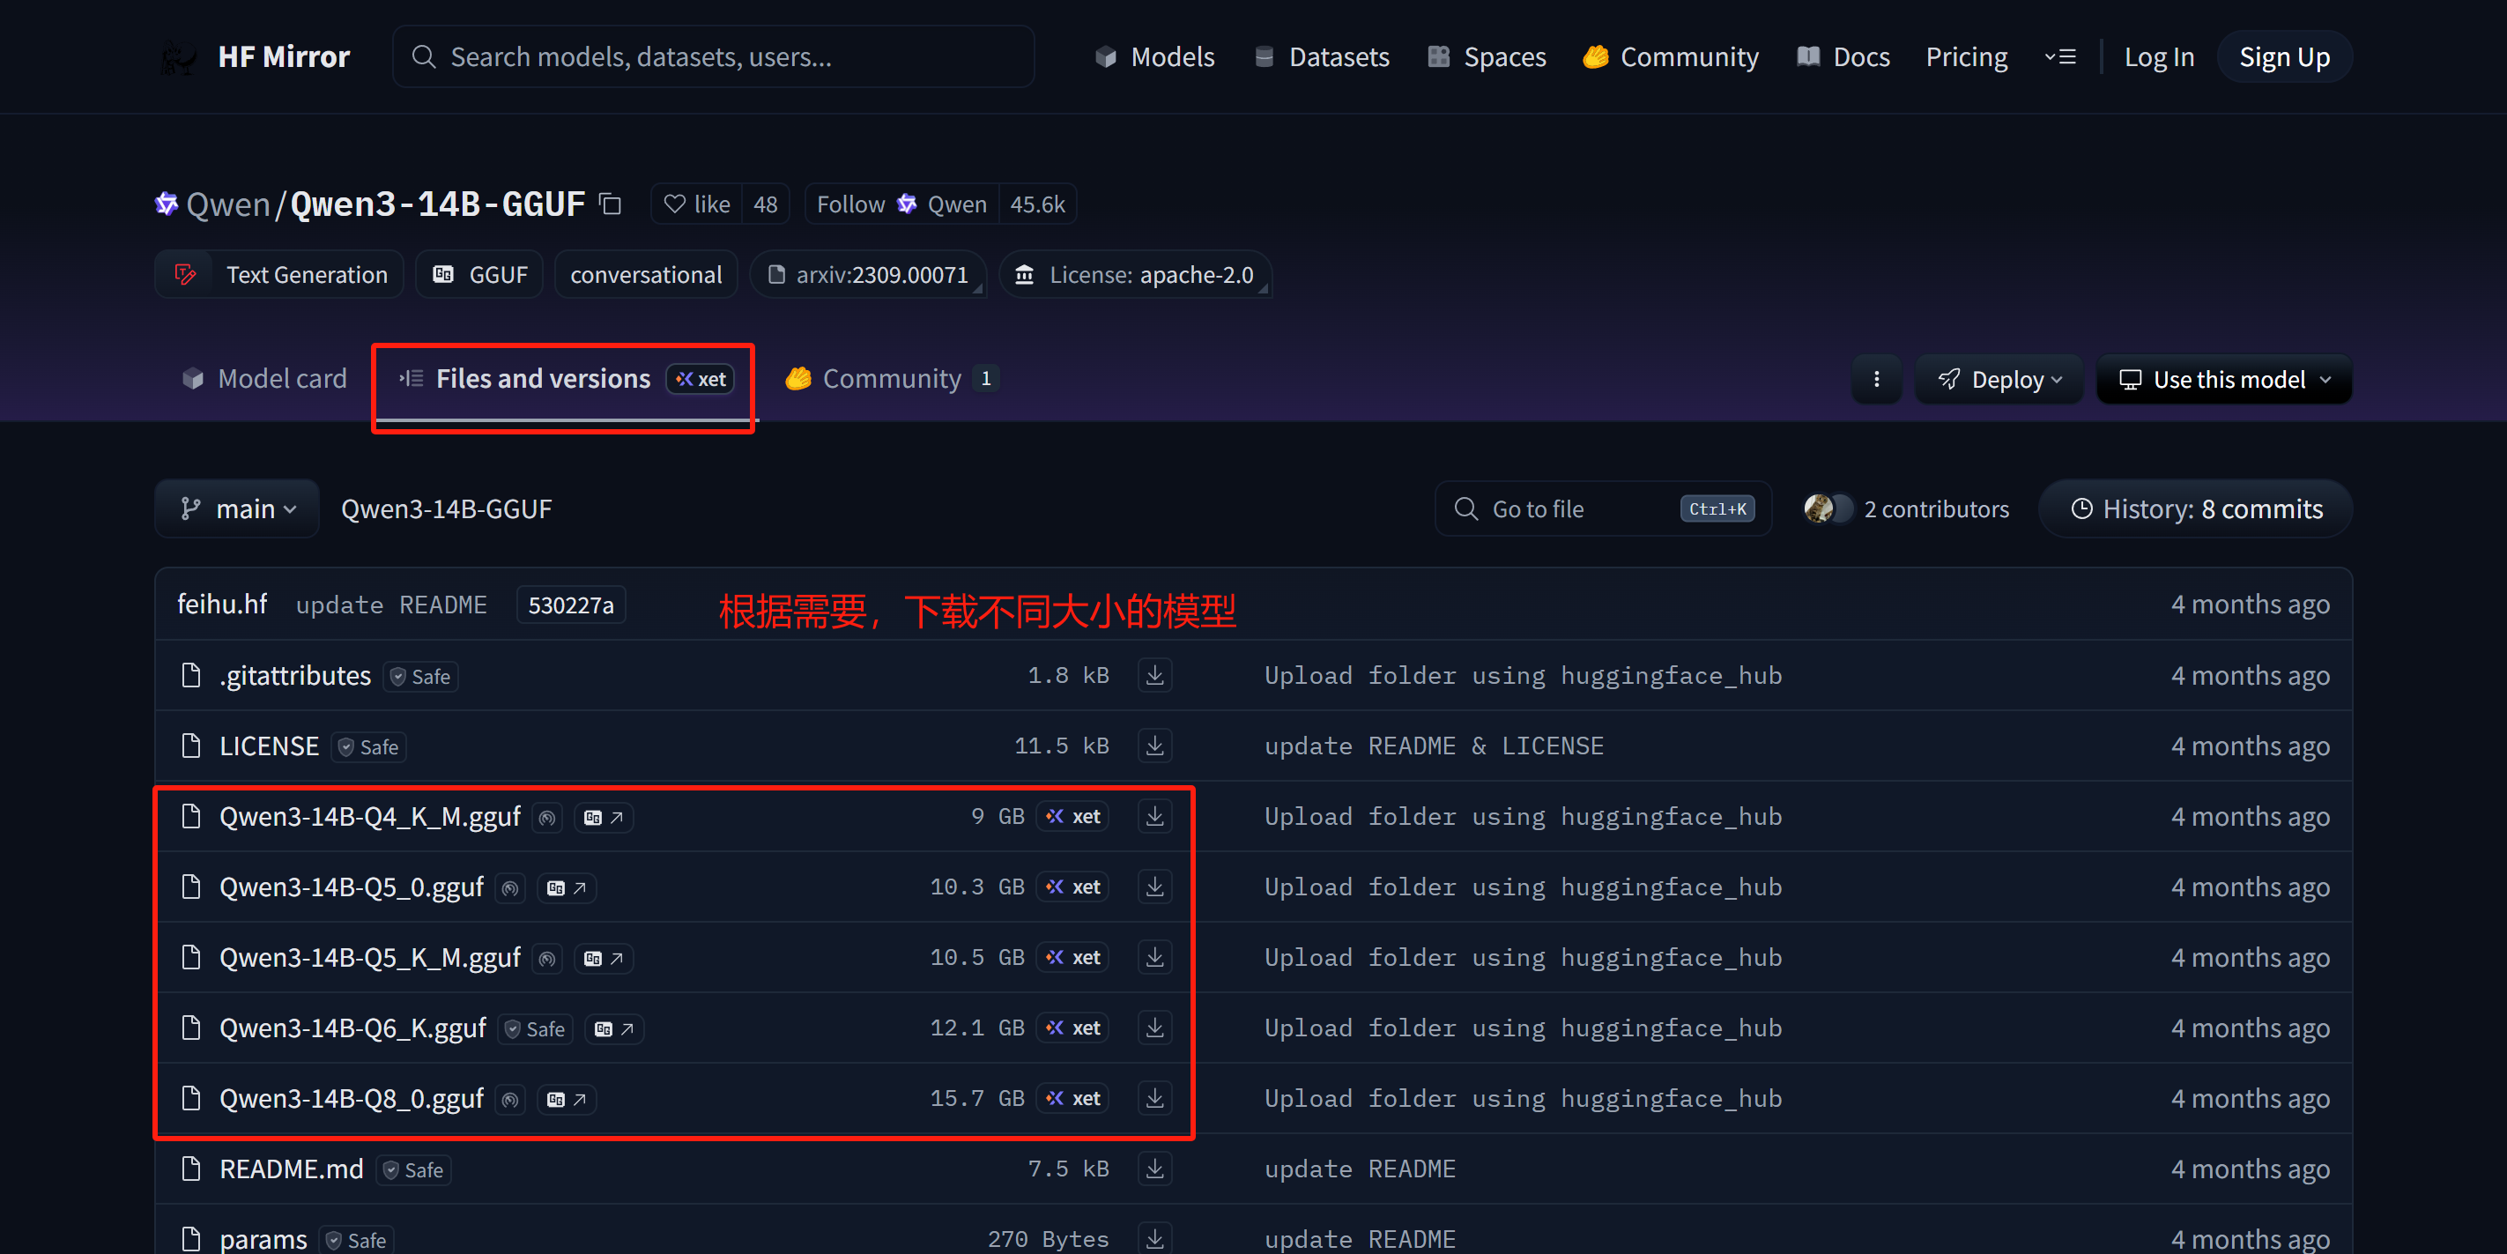Download the README.md file
Image resolution: width=2507 pixels, height=1254 pixels.
(x=1154, y=1169)
